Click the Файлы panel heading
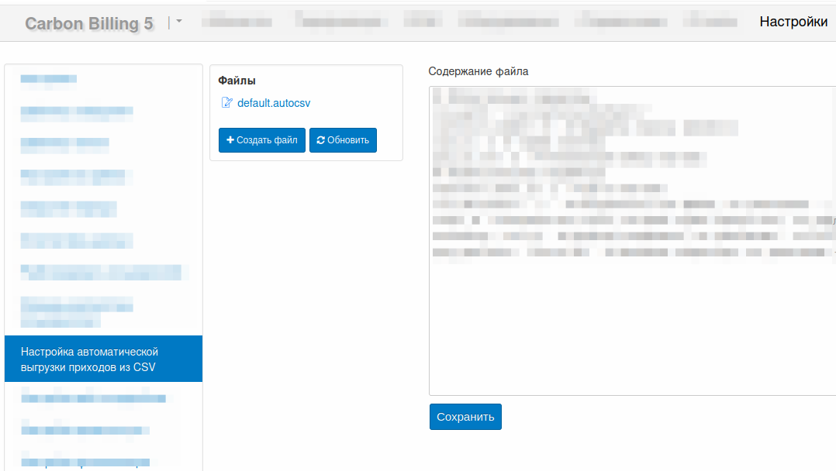 [x=237, y=81]
